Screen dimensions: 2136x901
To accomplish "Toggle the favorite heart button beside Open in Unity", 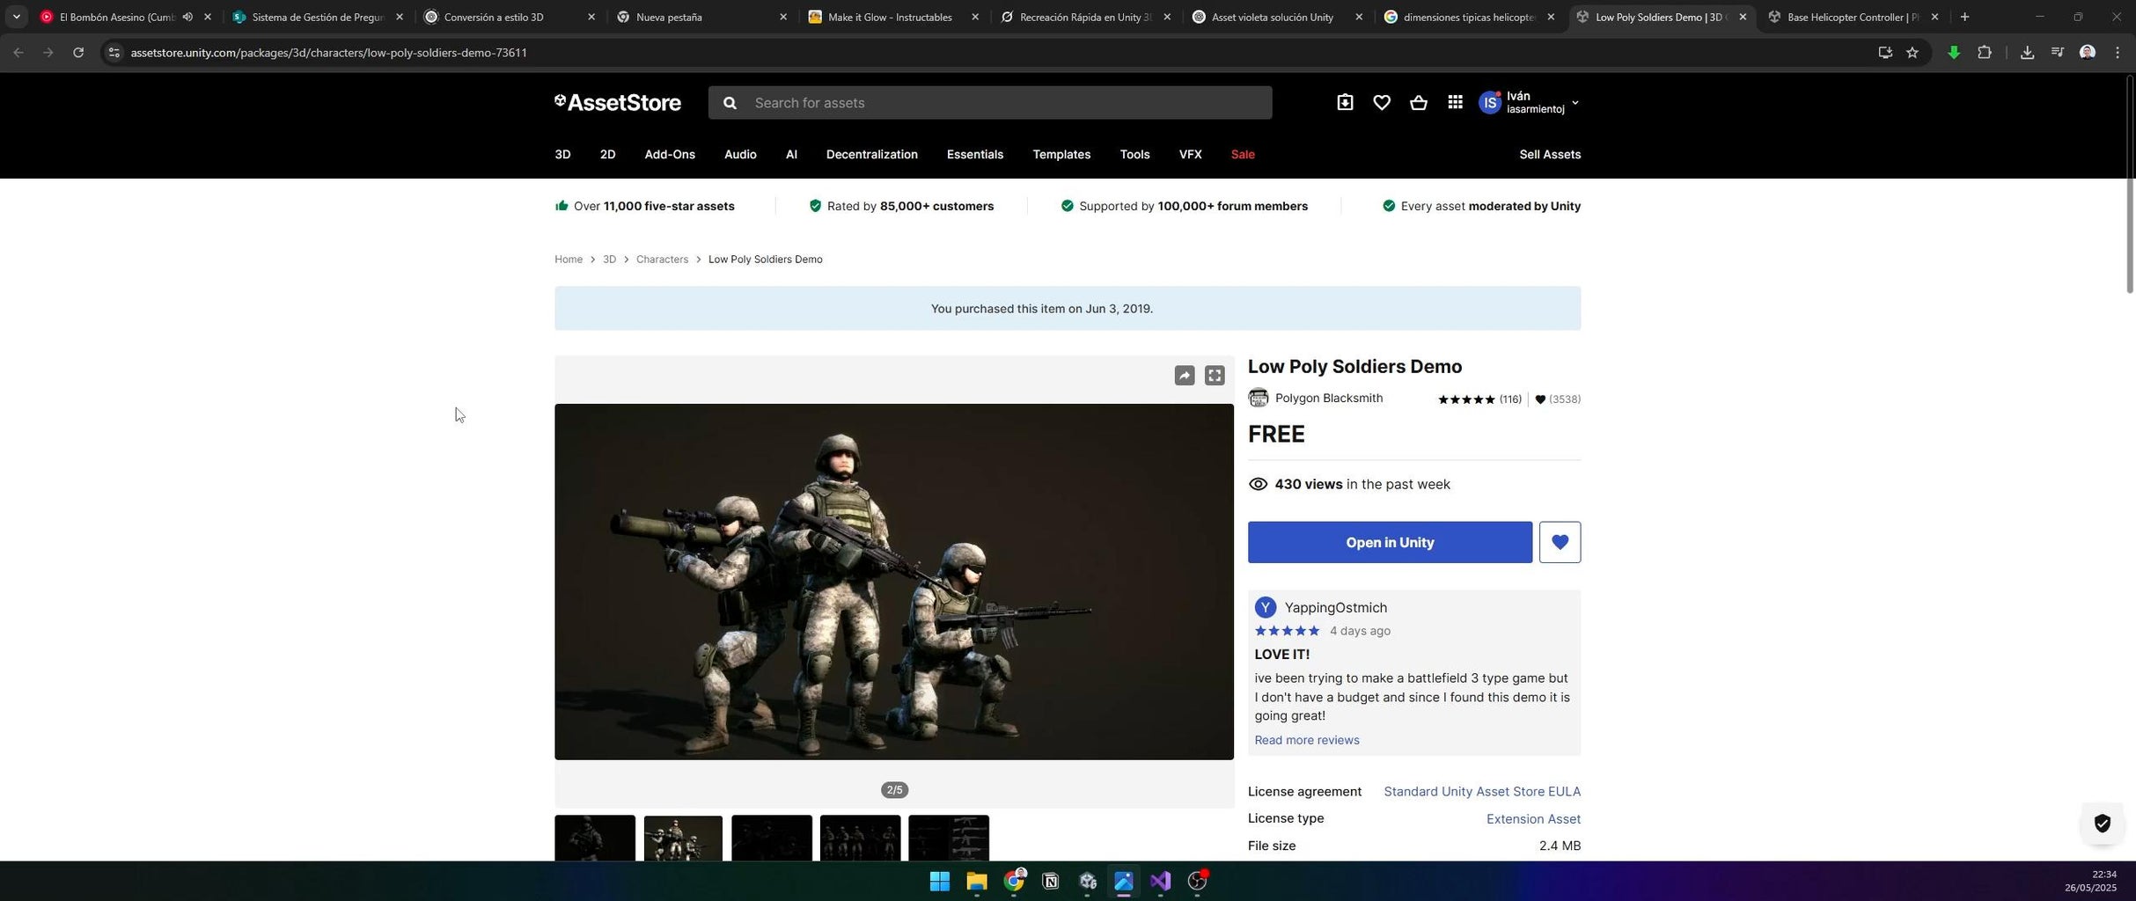I will point(1560,542).
